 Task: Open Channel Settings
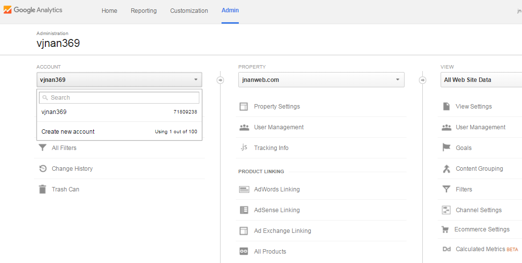click(480, 210)
